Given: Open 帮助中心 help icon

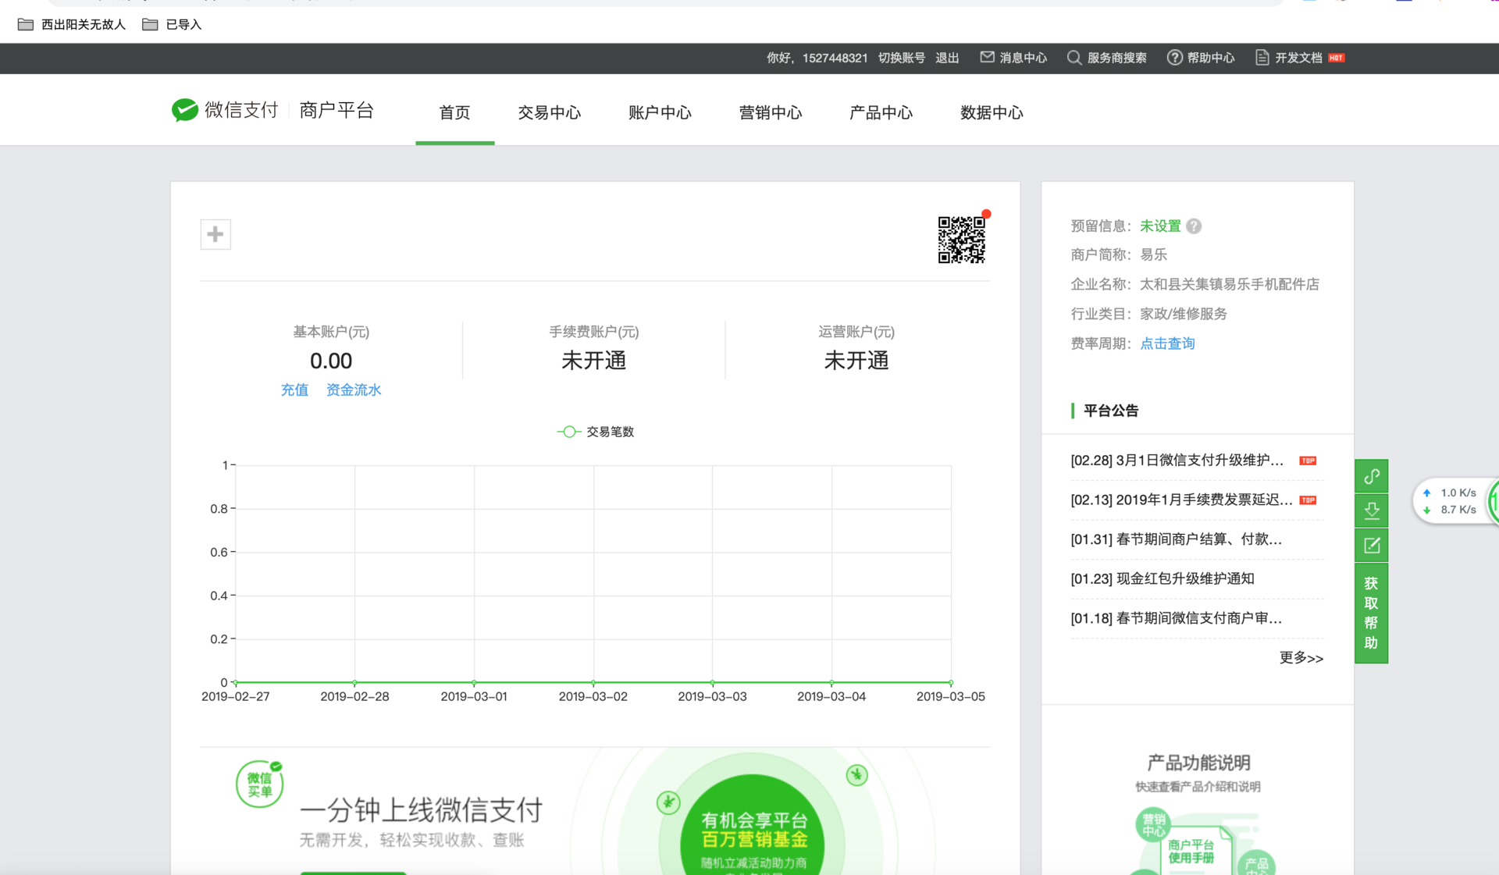Looking at the screenshot, I should [1174, 58].
